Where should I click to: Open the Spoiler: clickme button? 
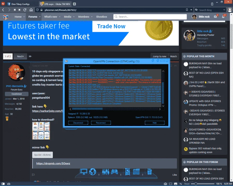pos(42,155)
